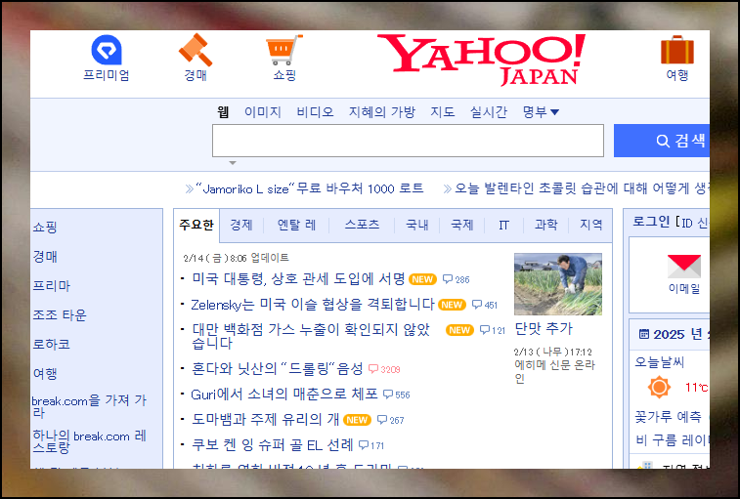Switch to the 과학 news tab

(546, 225)
